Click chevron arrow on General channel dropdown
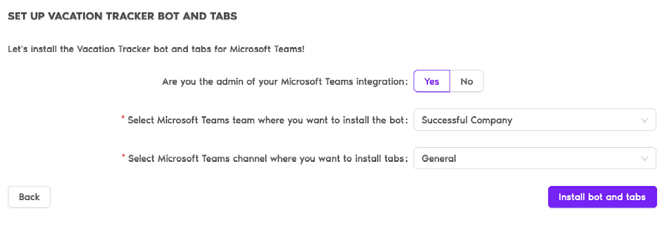Viewport: 667px width, 227px height. pos(644,159)
